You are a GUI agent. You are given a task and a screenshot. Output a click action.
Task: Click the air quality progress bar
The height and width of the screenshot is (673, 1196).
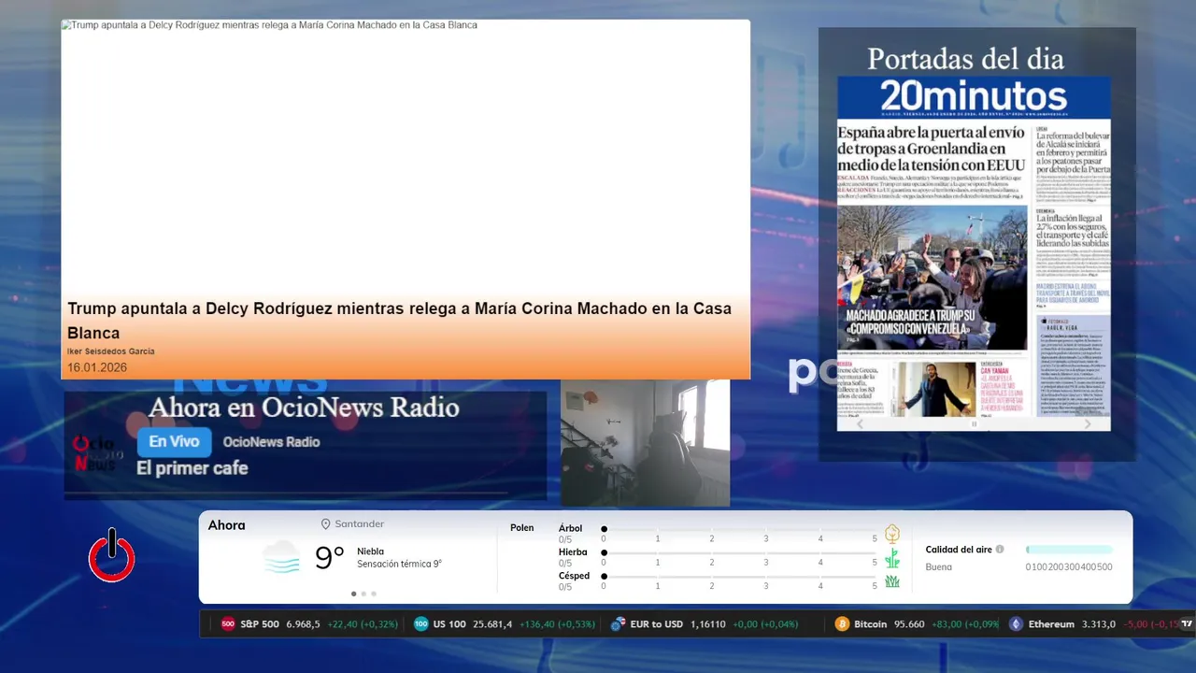(x=1069, y=550)
